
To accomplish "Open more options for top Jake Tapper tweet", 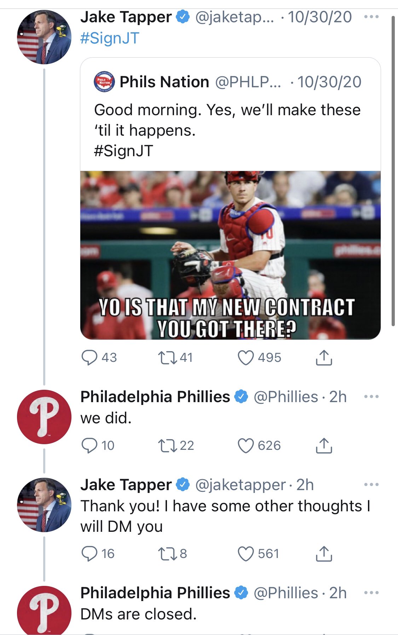I will (x=371, y=17).
